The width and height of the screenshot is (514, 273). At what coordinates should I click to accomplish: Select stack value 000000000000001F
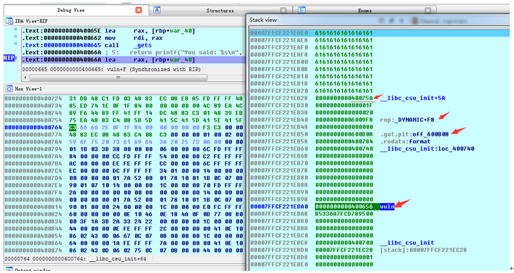(344, 105)
